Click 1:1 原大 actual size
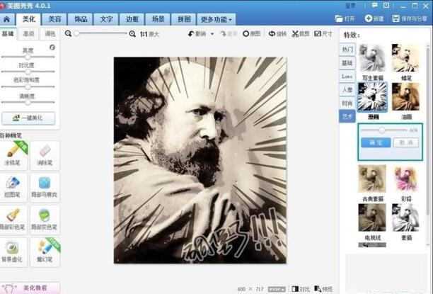The image size is (433, 294). coord(149,34)
